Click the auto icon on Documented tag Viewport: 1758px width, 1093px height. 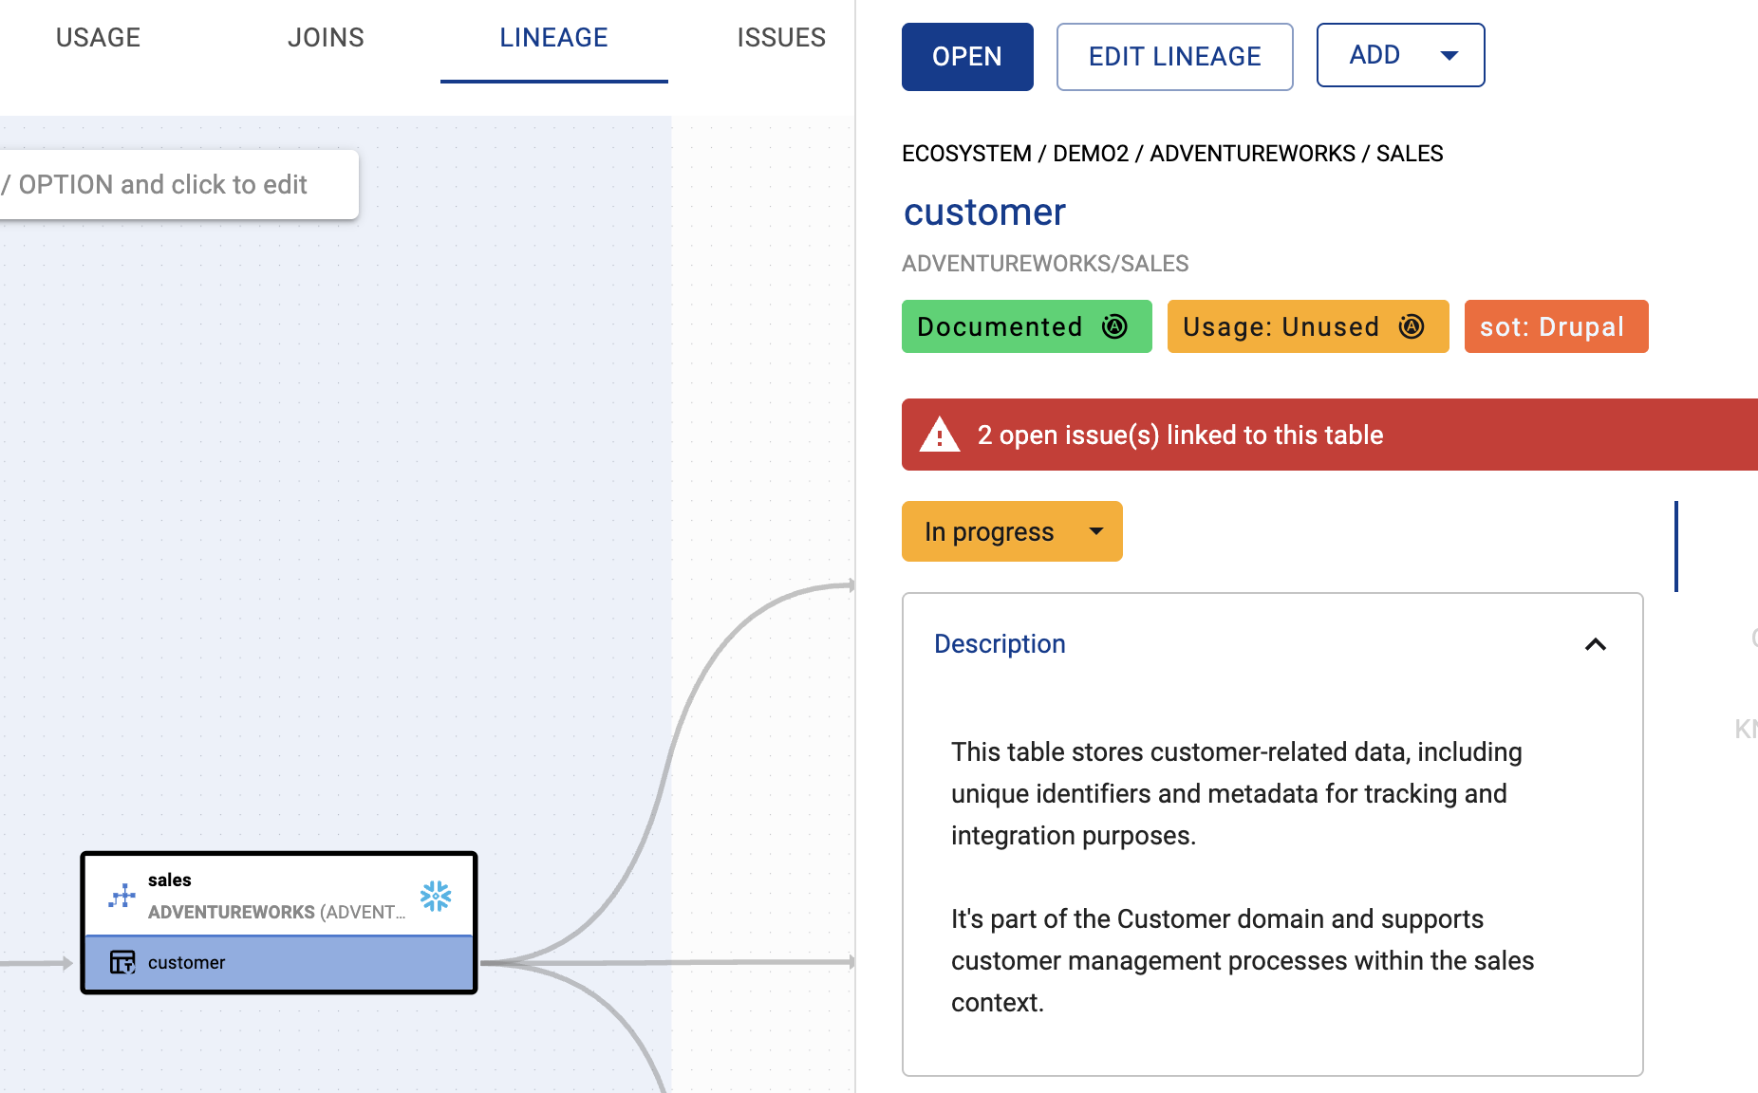coord(1114,326)
